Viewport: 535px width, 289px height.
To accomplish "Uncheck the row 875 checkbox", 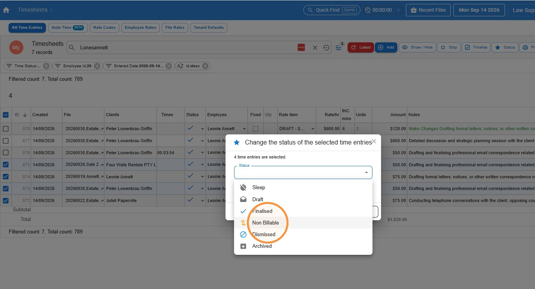I will 6,165.
